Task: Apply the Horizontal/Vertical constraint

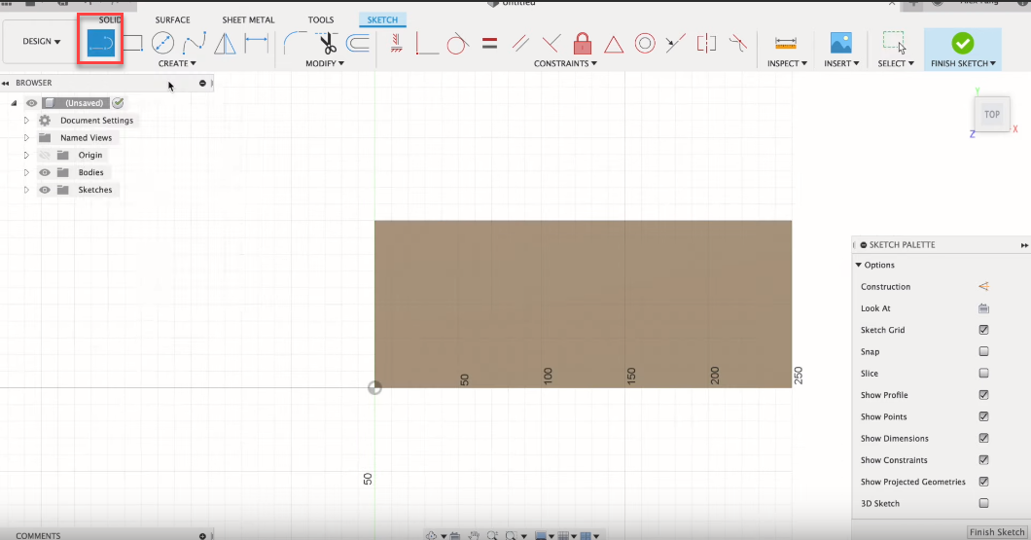Action: click(x=397, y=44)
